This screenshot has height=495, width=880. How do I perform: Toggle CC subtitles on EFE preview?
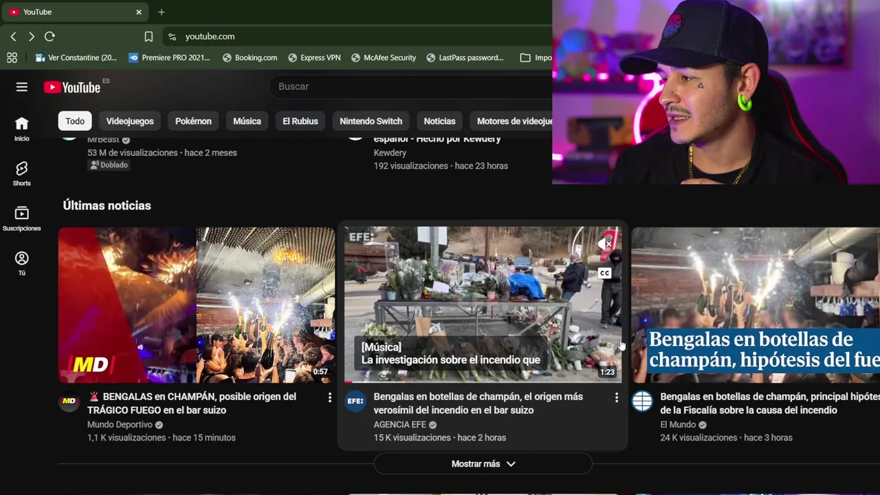[x=604, y=274]
